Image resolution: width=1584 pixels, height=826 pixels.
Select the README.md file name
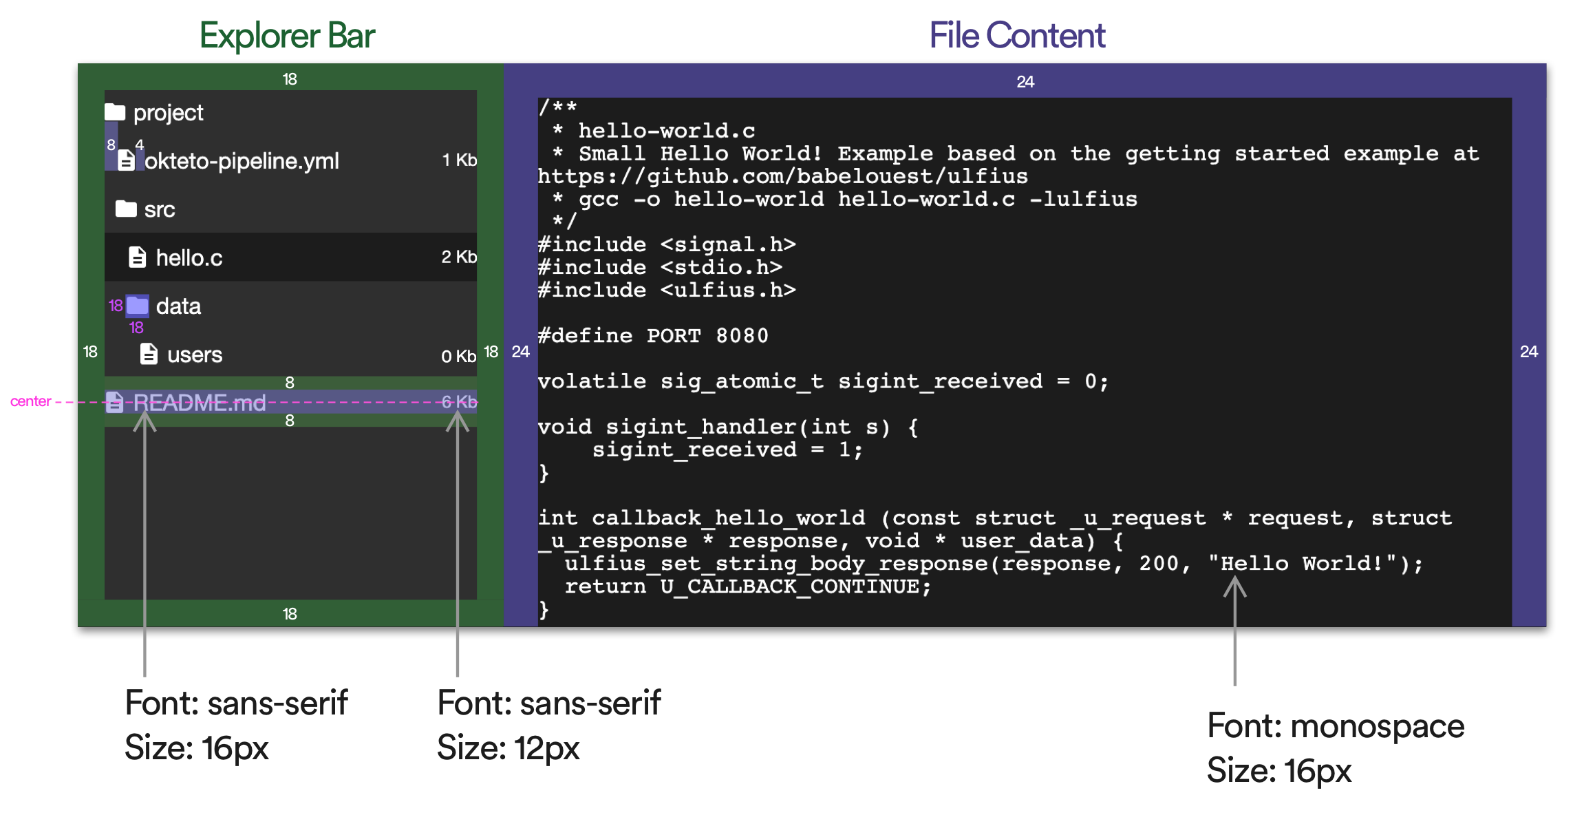(x=200, y=403)
